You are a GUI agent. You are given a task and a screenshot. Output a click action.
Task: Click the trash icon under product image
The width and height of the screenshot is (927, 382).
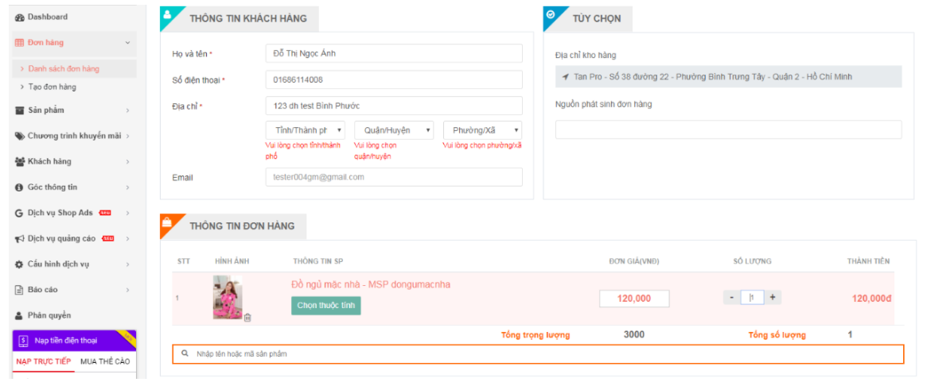(247, 318)
